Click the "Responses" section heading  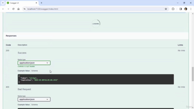point(11,36)
